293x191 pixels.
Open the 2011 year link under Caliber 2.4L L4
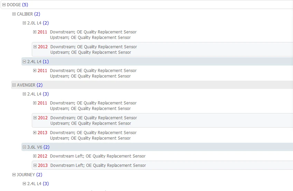[42, 71]
